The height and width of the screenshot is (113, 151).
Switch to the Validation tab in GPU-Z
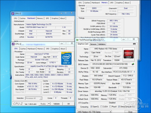pos(102,44)
